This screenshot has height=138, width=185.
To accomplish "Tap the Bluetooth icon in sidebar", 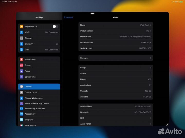I will (22, 44).
